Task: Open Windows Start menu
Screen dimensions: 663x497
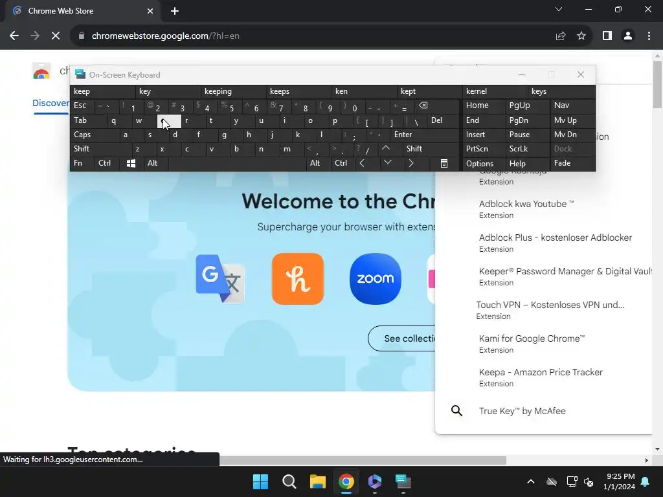Action: [260, 481]
